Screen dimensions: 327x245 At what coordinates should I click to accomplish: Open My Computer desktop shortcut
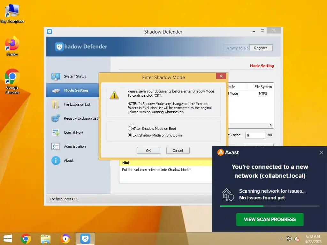tap(12, 13)
